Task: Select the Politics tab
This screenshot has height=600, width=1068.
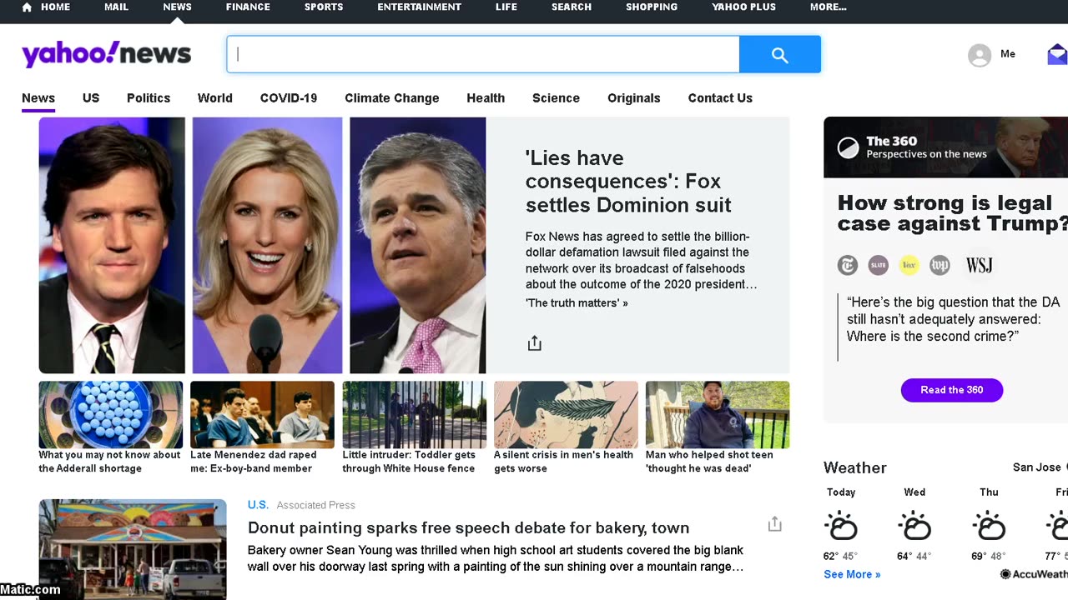Action: click(149, 97)
